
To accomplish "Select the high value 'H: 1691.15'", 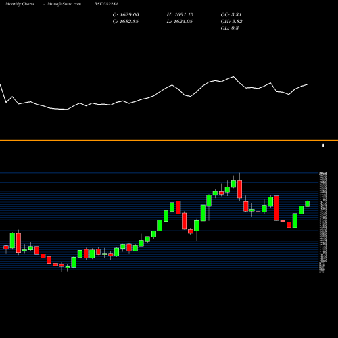I will point(180,15).
